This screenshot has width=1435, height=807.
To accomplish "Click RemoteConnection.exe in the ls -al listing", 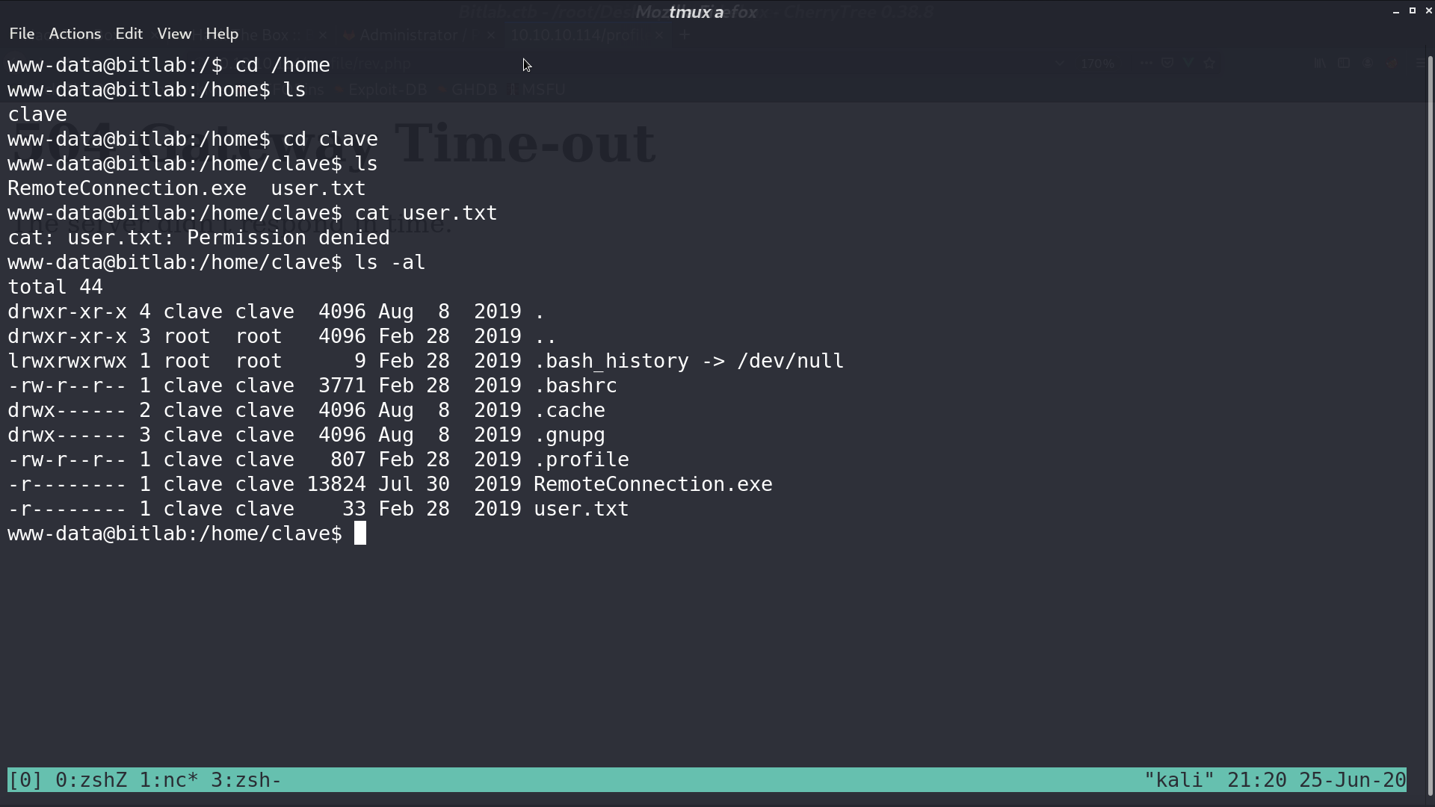I will 653,484.
